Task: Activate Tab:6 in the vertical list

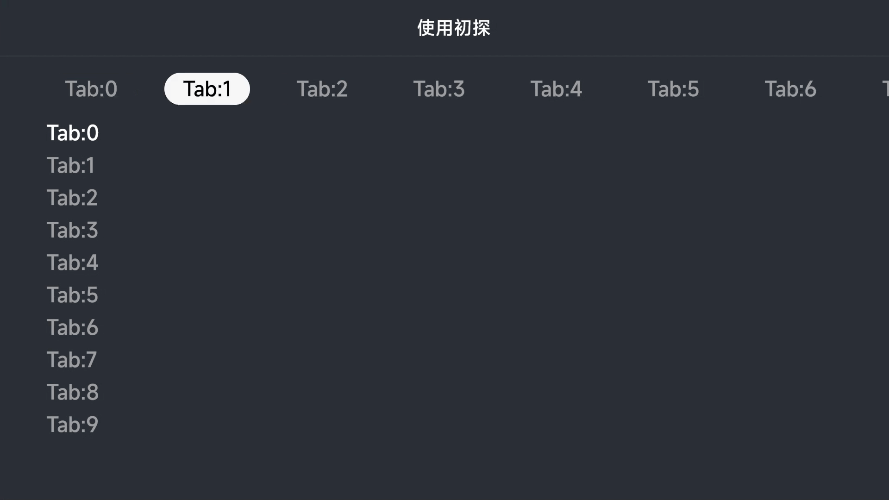Action: [x=72, y=328]
